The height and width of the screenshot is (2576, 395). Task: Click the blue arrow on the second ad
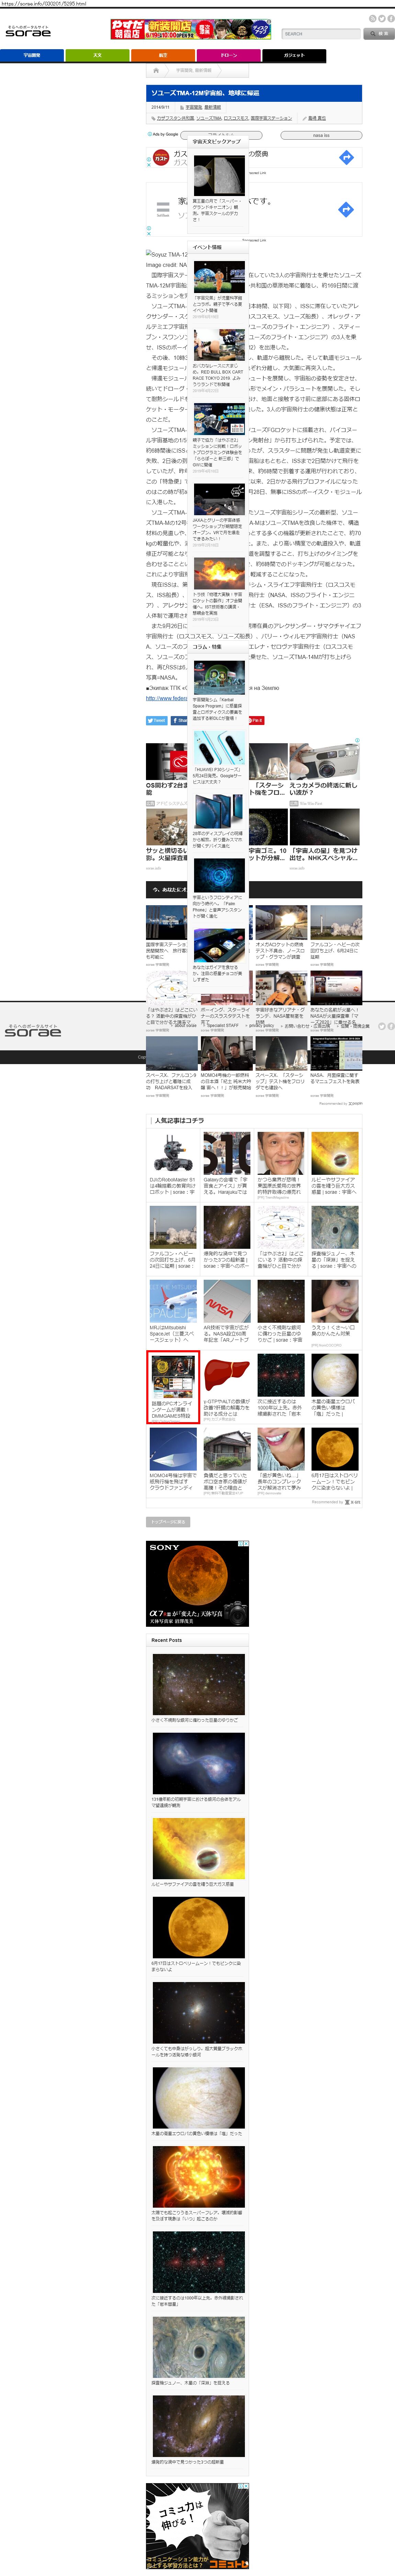tap(345, 209)
